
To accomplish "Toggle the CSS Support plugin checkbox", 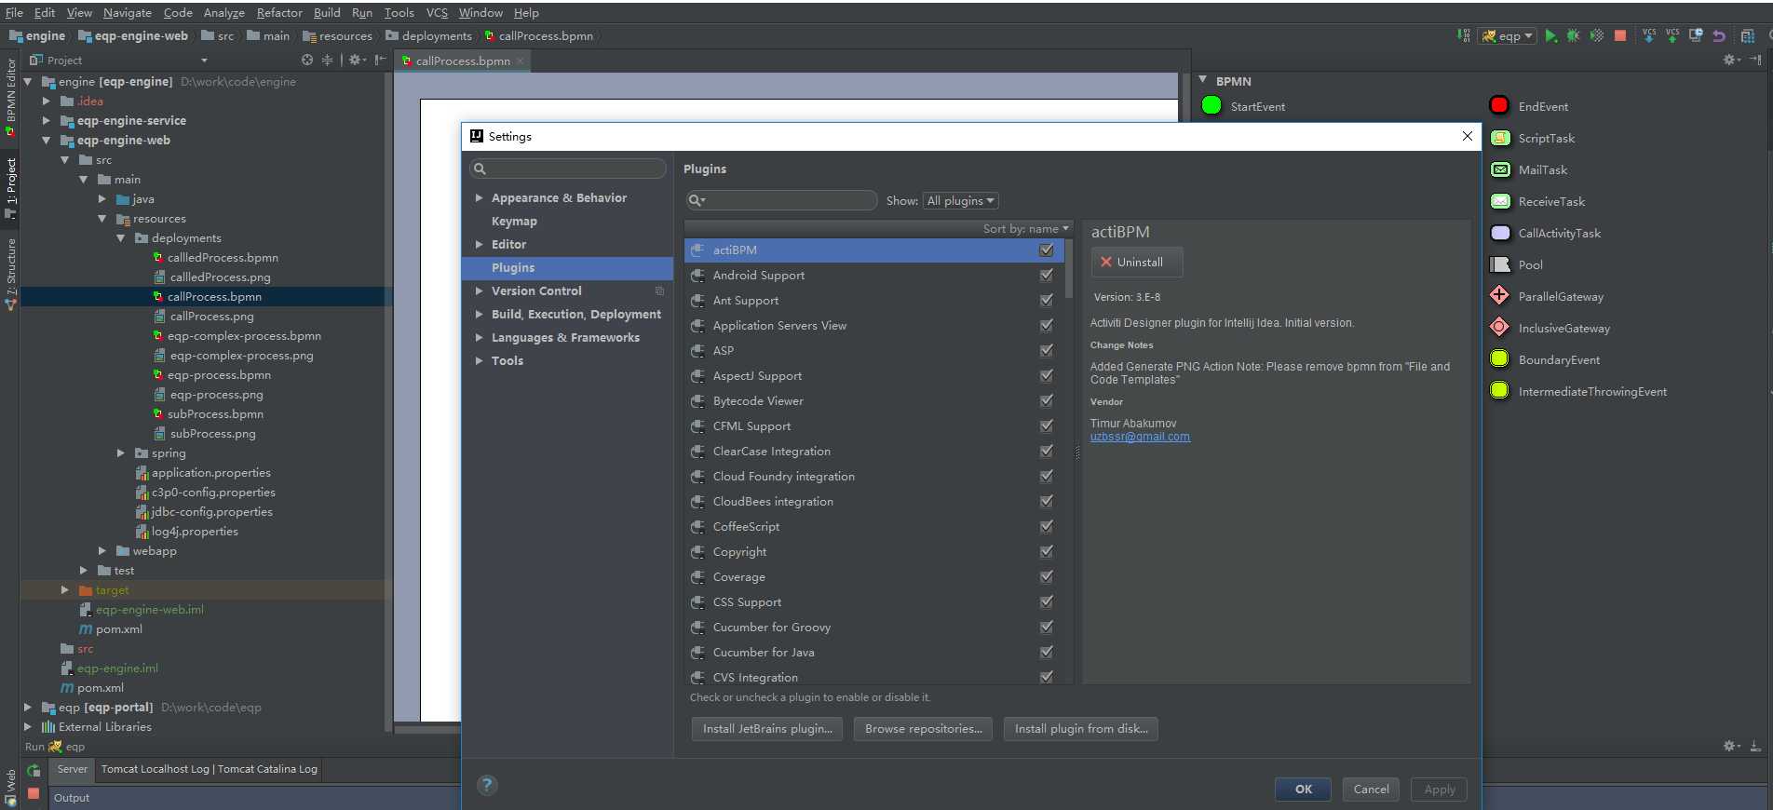I will pyautogui.click(x=1047, y=601).
